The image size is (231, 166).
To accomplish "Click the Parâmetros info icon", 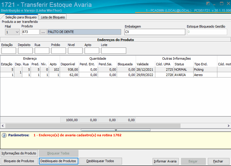I will pyautogui.click(x=4, y=135).
